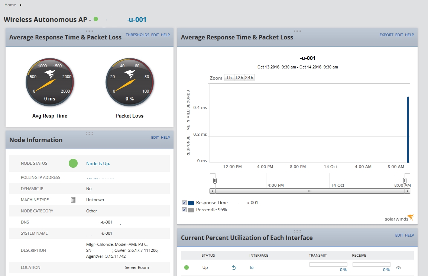Click the chart scrollbar right arrow
Viewport: 428px width, 276px height.
tap(407, 191)
